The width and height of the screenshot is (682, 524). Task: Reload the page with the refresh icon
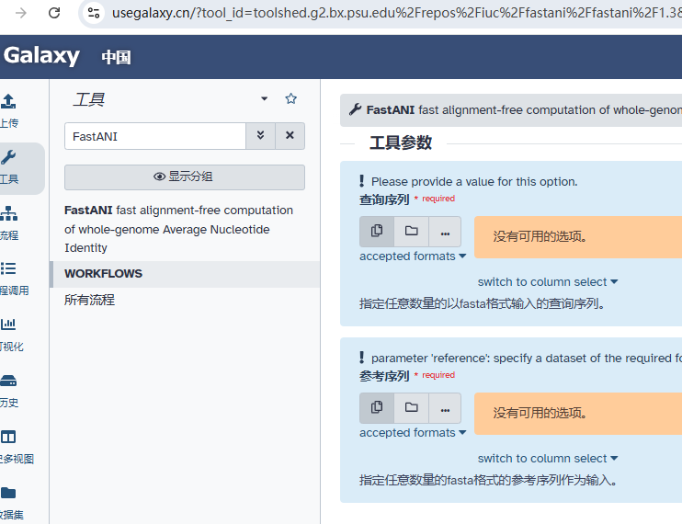(x=54, y=13)
